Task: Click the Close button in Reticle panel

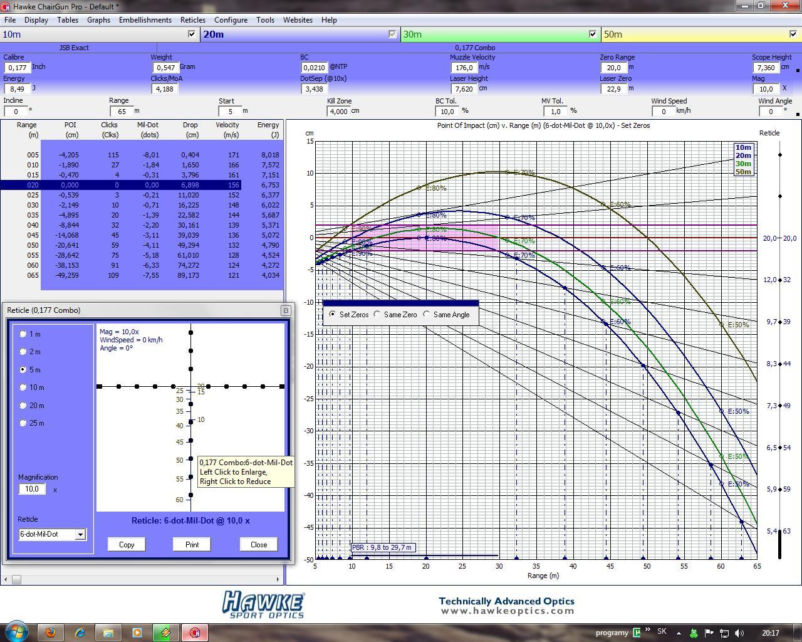Action: (259, 544)
